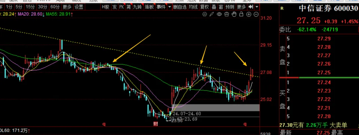Click the 大卖单 large sell order alert
The height and width of the screenshot is (135, 359).
(x=339, y=125)
